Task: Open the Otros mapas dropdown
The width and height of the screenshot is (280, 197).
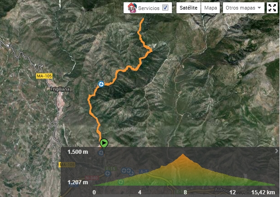Action: [x=244, y=8]
